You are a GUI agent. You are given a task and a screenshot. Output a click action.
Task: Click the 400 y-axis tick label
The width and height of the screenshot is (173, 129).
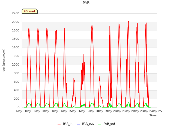point(16,90)
